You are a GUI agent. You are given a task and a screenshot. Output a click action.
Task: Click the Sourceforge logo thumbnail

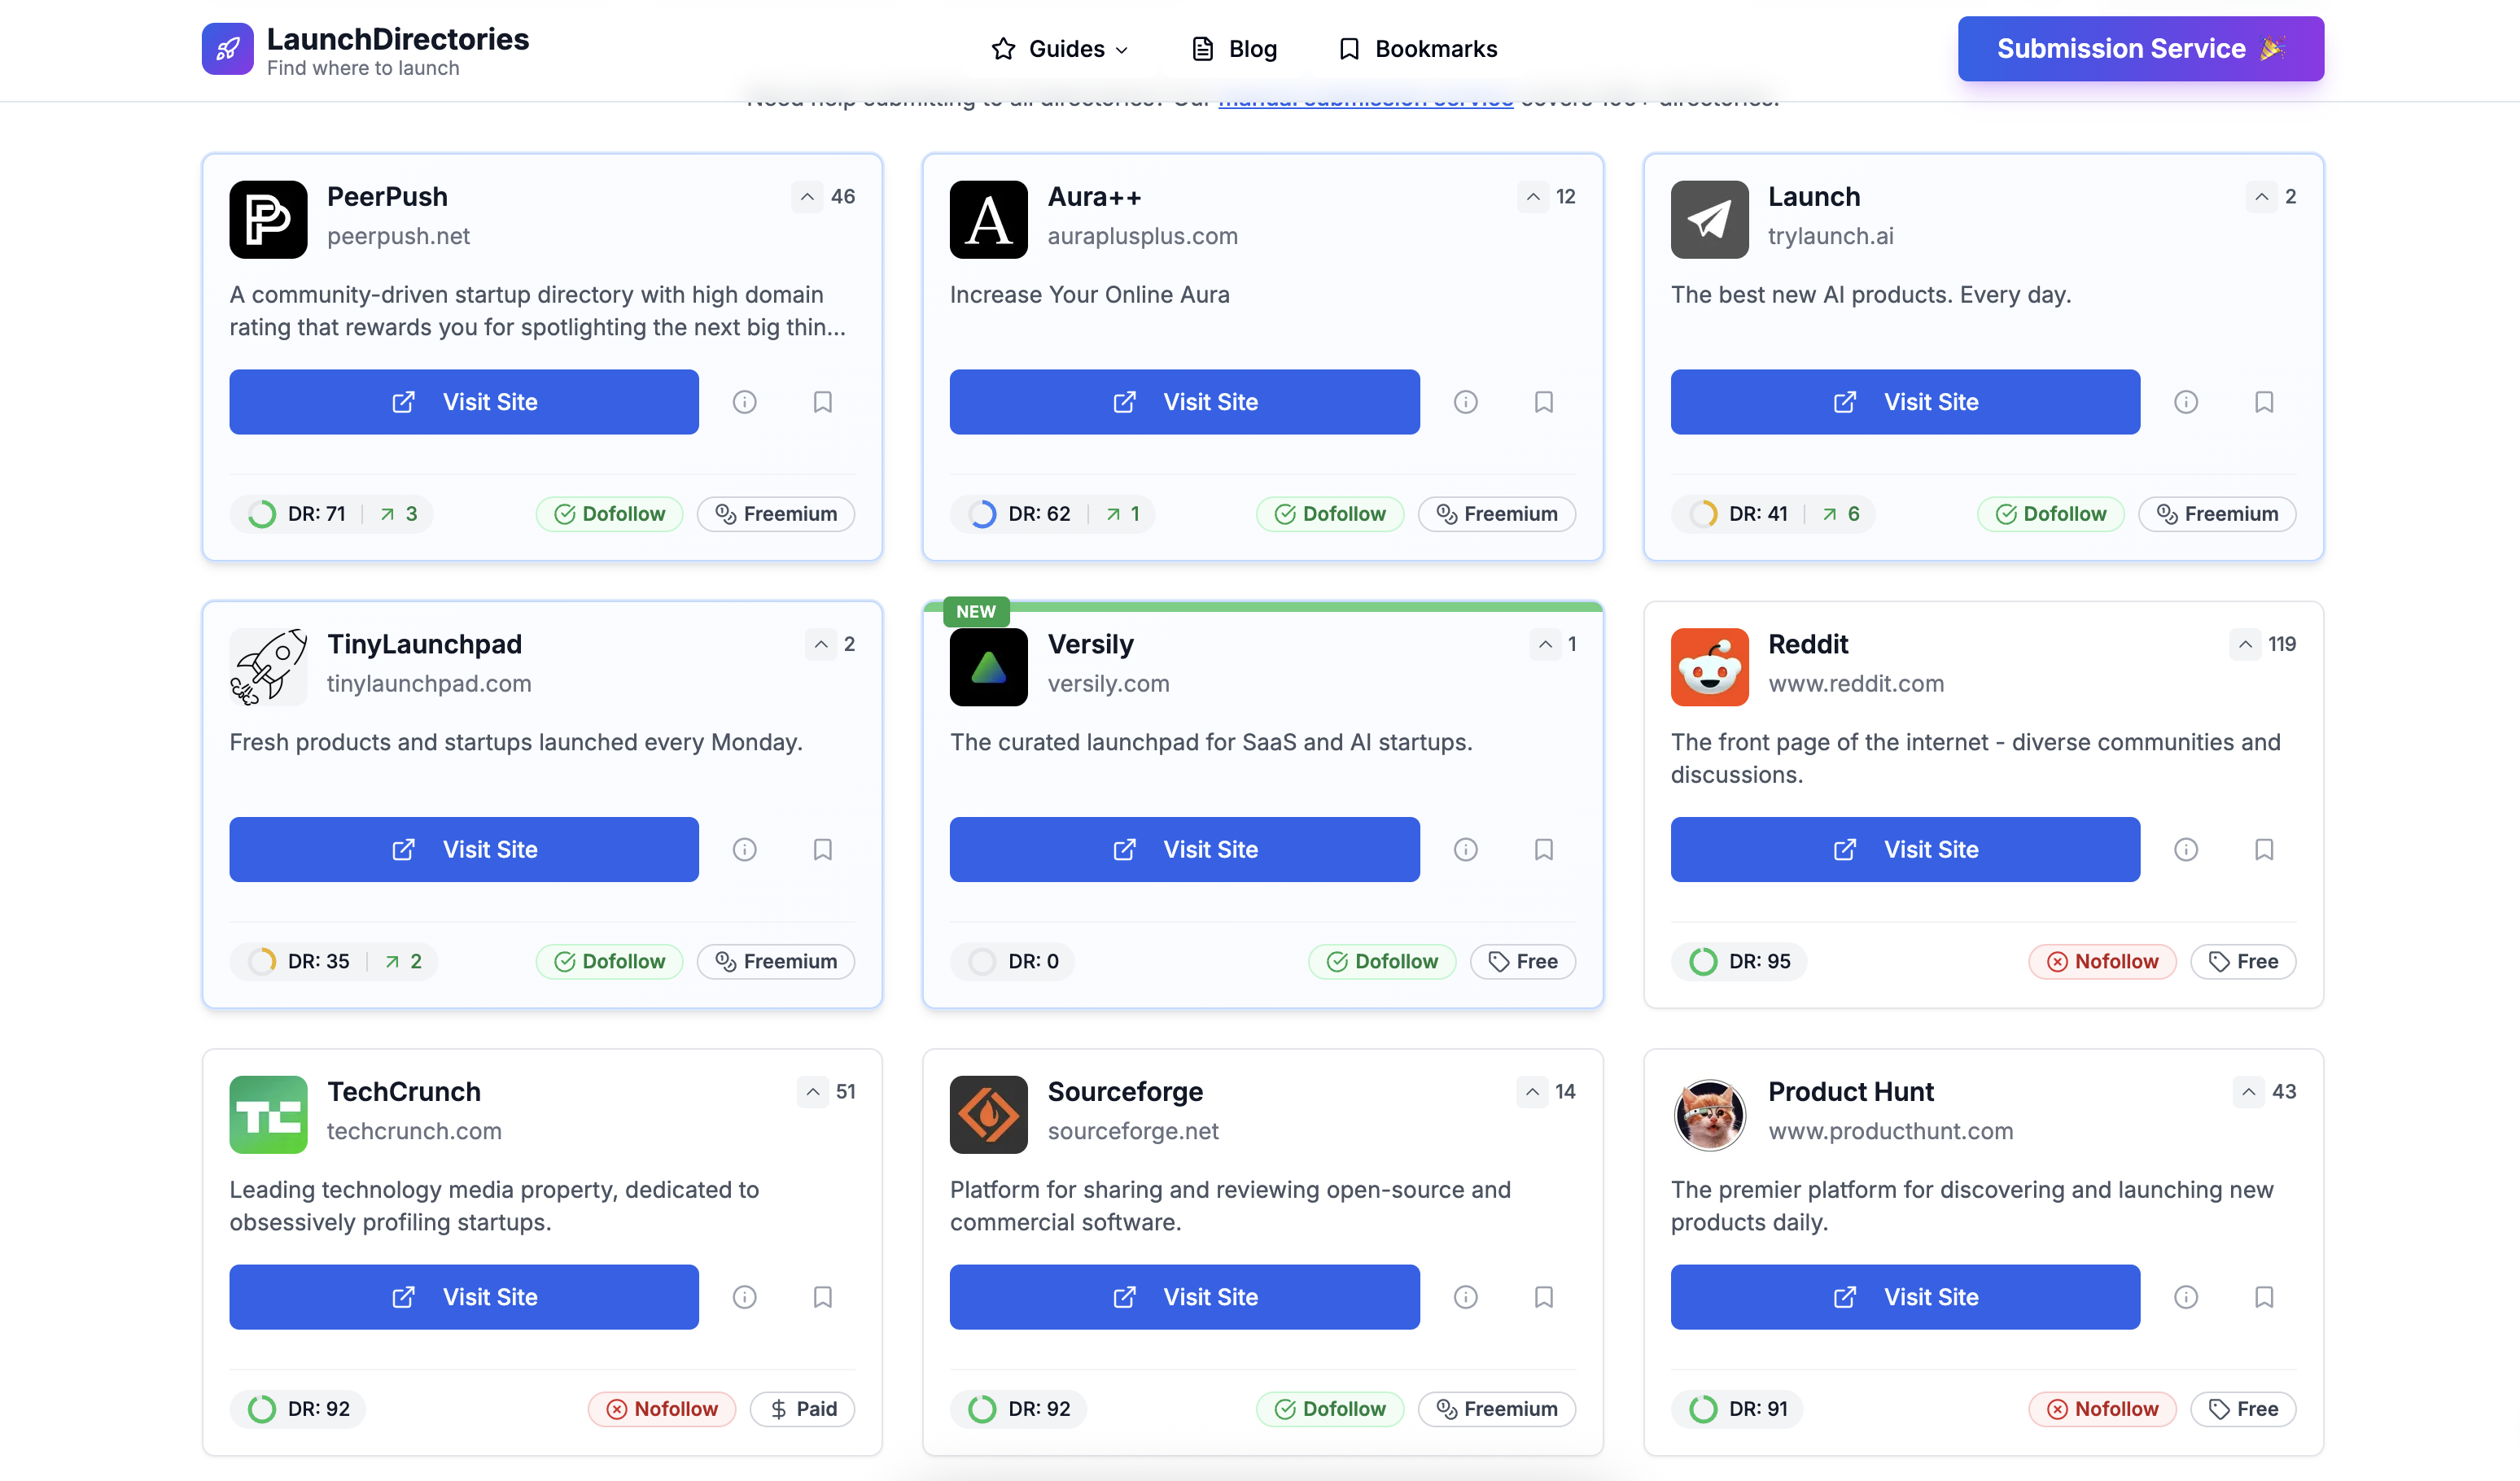click(988, 1114)
